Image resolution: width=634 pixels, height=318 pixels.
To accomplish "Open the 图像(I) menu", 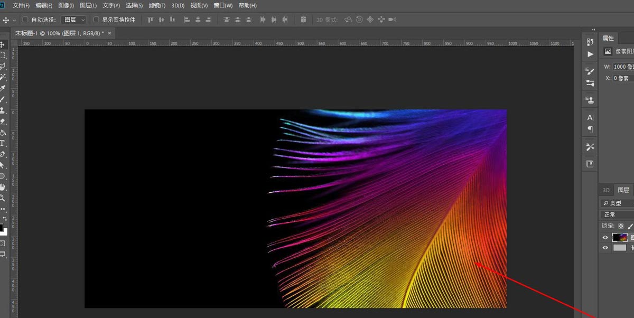I will [66, 5].
